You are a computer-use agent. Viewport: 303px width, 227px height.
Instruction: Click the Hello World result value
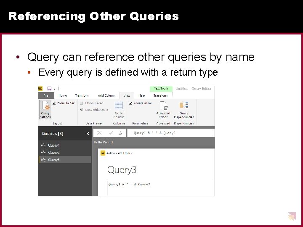point(103,142)
